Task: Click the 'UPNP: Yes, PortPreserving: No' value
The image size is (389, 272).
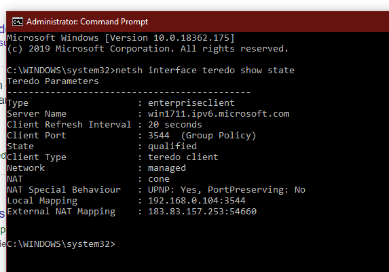Action: pos(227,190)
